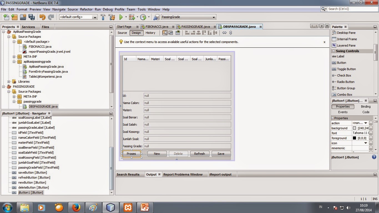Select the Binding toggle in the properties window
Viewport: 379px width, 213px height.
point(366,106)
